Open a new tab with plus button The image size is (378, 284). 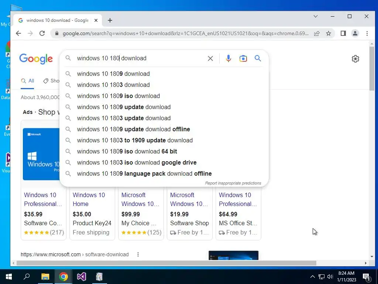pyautogui.click(x=110, y=20)
